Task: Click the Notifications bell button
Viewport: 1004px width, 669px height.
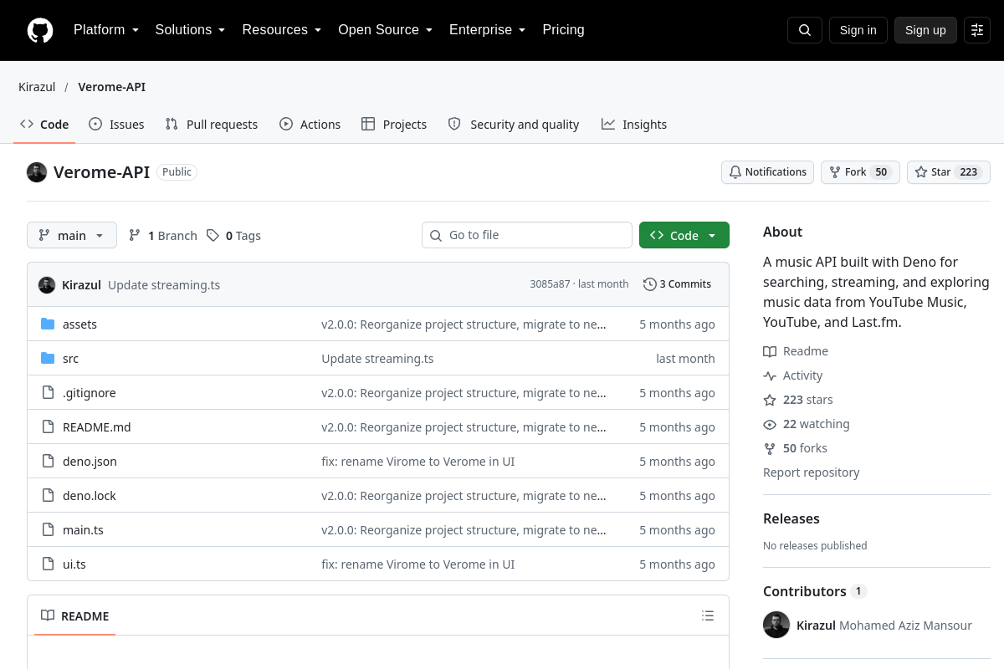Action: (x=767, y=172)
